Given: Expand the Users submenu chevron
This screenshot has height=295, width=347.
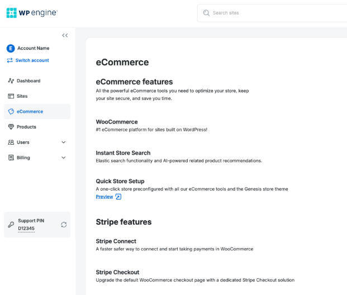Looking at the screenshot, I should 64,142.
